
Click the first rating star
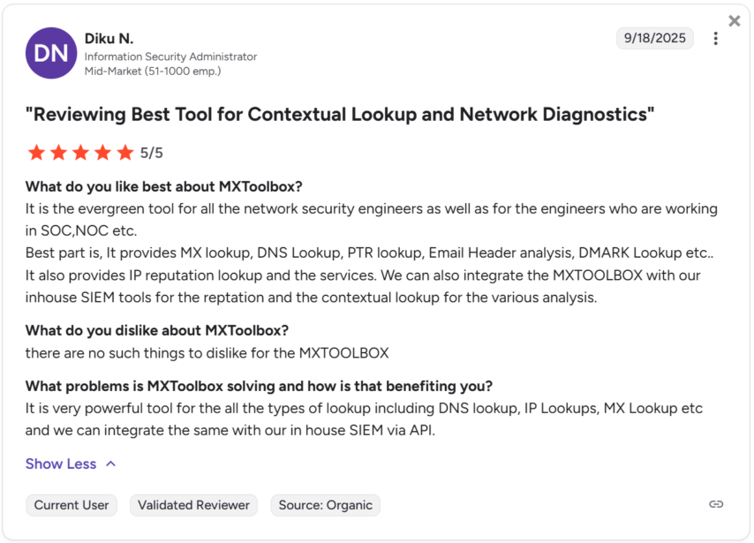point(36,153)
